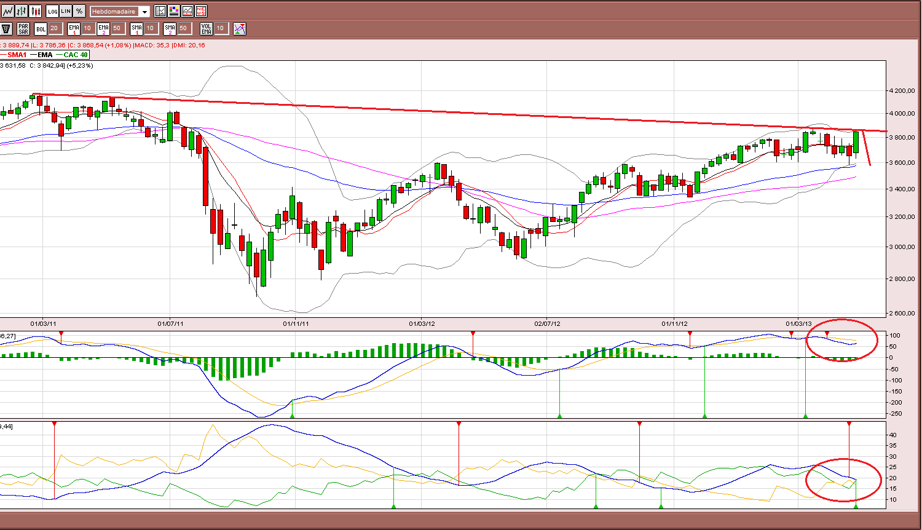Image resolution: width=922 pixels, height=530 pixels.
Task: Toggle the SMA 2 moving average
Action: (x=170, y=28)
